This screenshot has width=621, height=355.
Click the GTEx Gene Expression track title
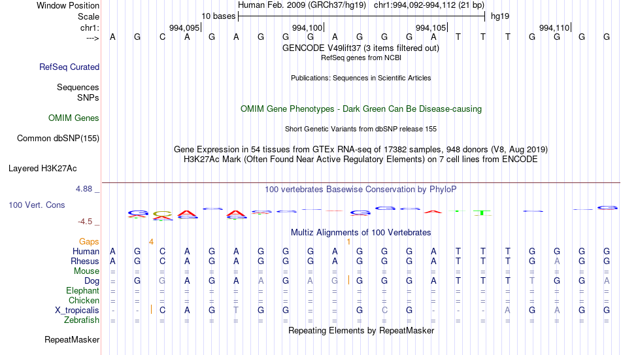pos(360,149)
